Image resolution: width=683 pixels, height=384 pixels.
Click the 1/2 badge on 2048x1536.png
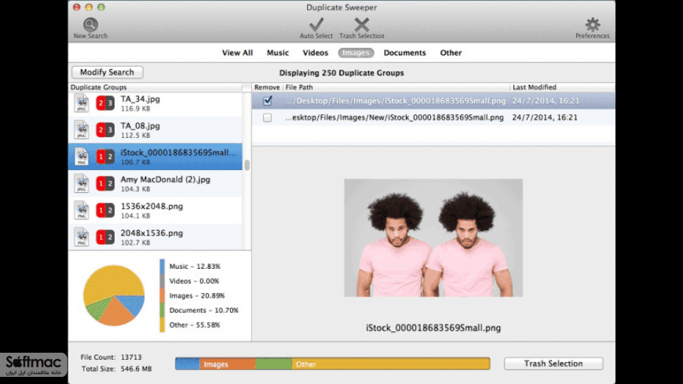point(105,237)
